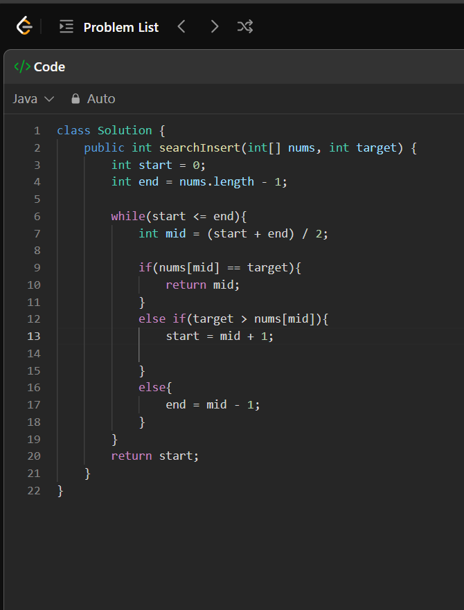Viewport: 464px width, 610px height.
Task: Click line number 1 in the gutter
Action: pyautogui.click(x=37, y=131)
